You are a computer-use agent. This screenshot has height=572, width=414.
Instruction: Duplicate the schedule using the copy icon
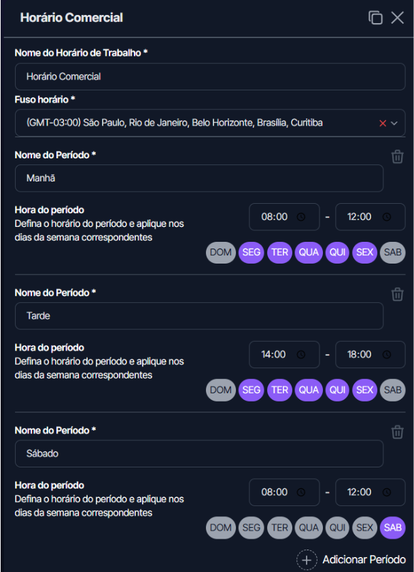pyautogui.click(x=376, y=18)
